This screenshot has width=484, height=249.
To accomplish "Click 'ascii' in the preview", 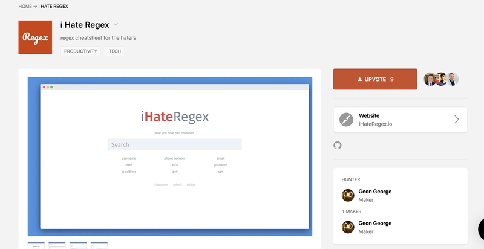I will point(175,165).
